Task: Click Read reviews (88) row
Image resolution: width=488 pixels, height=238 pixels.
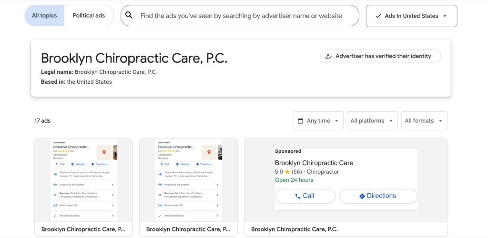Action: pyautogui.click(x=84, y=205)
